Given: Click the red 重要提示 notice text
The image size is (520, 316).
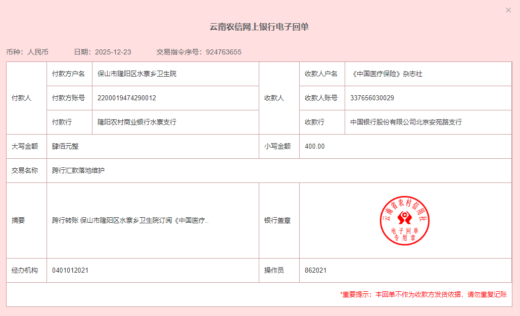Looking at the screenshot, I should pyautogui.click(x=423, y=294).
